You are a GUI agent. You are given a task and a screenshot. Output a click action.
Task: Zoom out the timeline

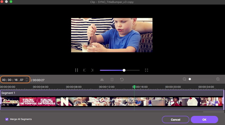184,79
